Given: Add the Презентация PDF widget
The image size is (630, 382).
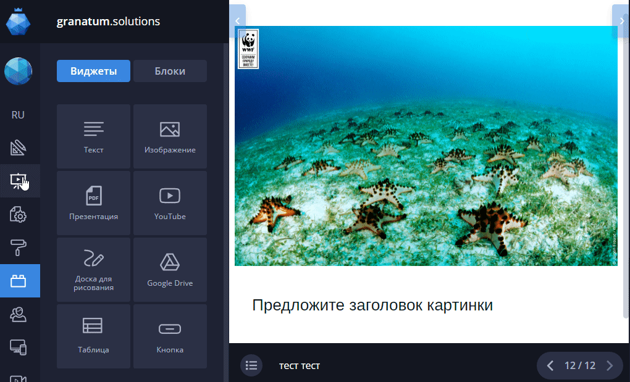Looking at the screenshot, I should point(93,203).
